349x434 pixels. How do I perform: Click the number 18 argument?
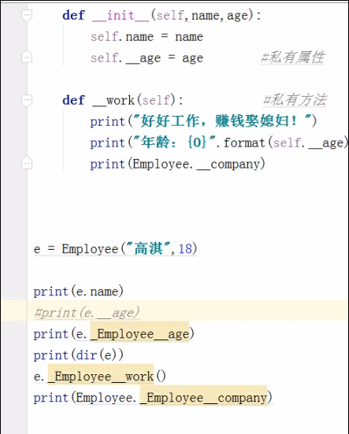185,249
